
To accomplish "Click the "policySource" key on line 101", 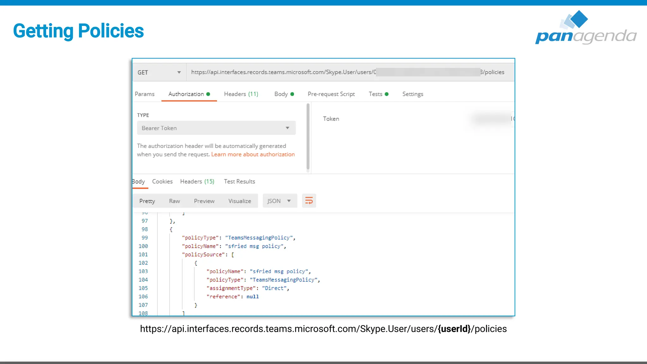I will tap(203, 255).
